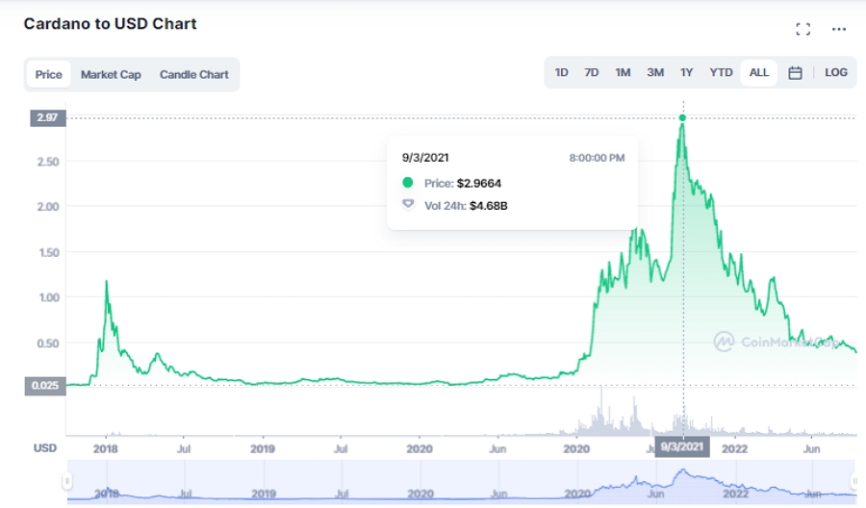
Task: Click the green price peak marker dot
Action: pos(682,118)
